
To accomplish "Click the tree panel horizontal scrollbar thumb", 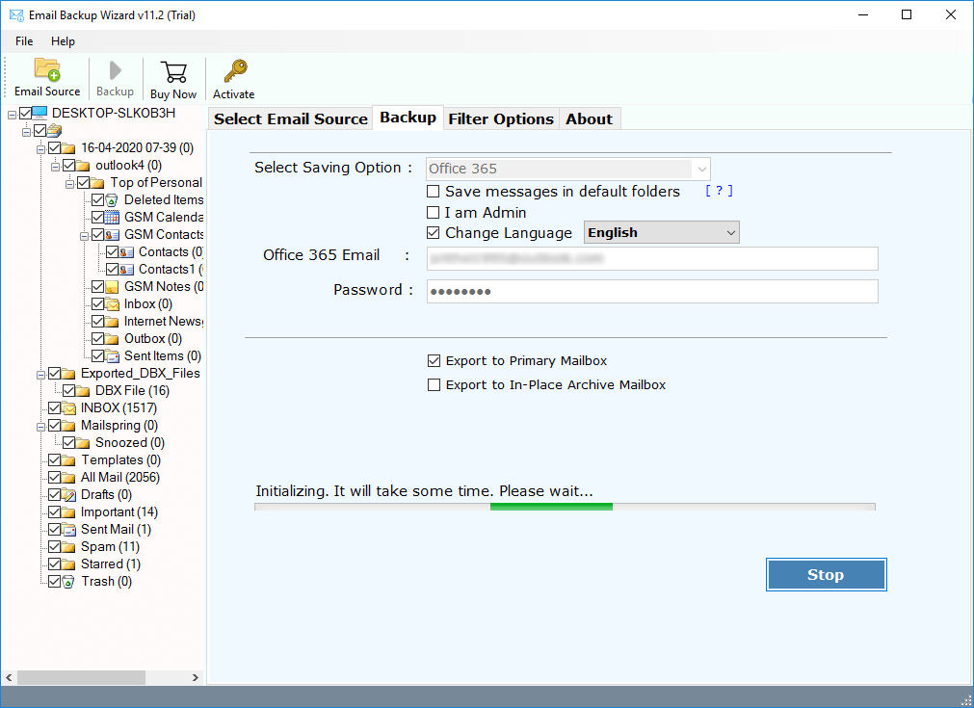I will 81,677.
